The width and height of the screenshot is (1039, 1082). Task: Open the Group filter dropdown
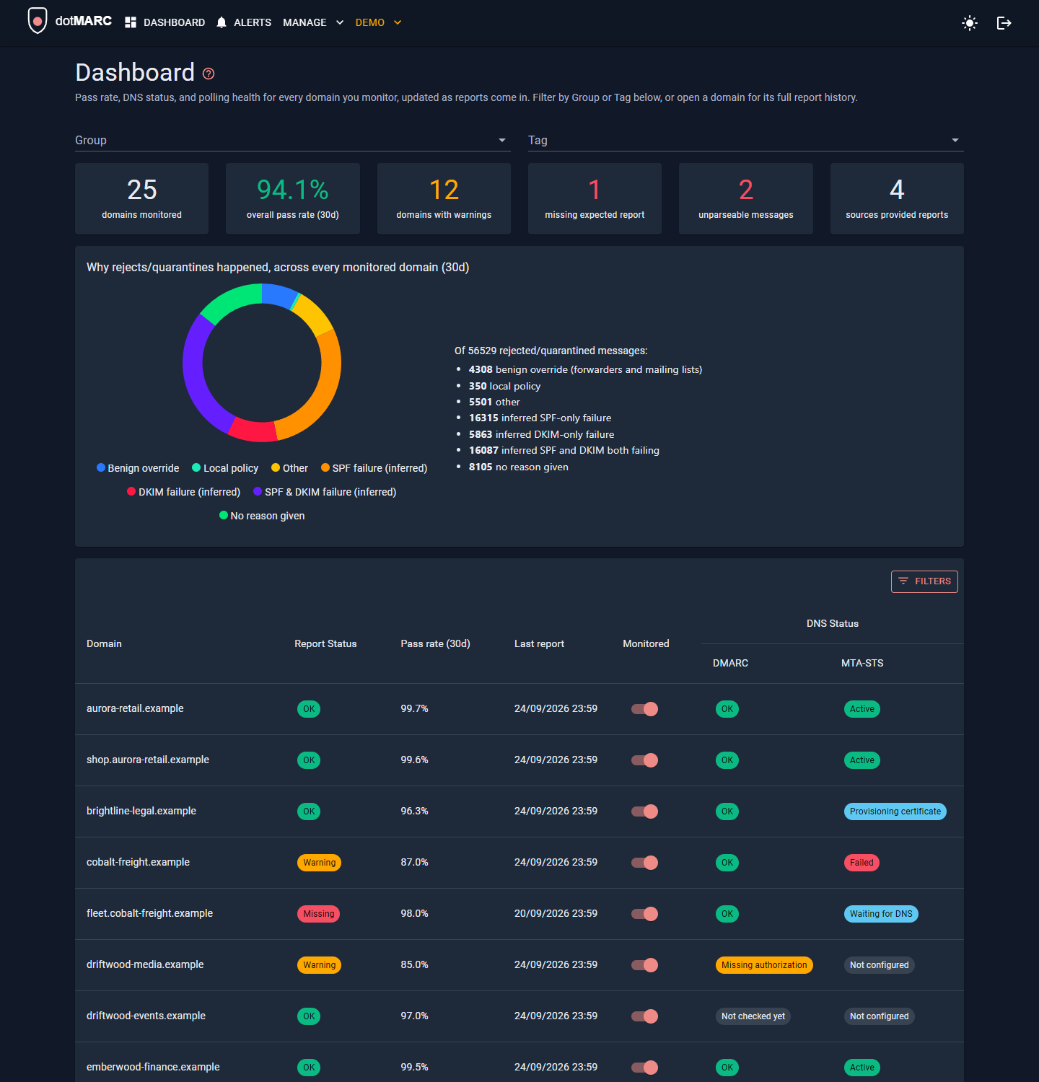(293, 140)
